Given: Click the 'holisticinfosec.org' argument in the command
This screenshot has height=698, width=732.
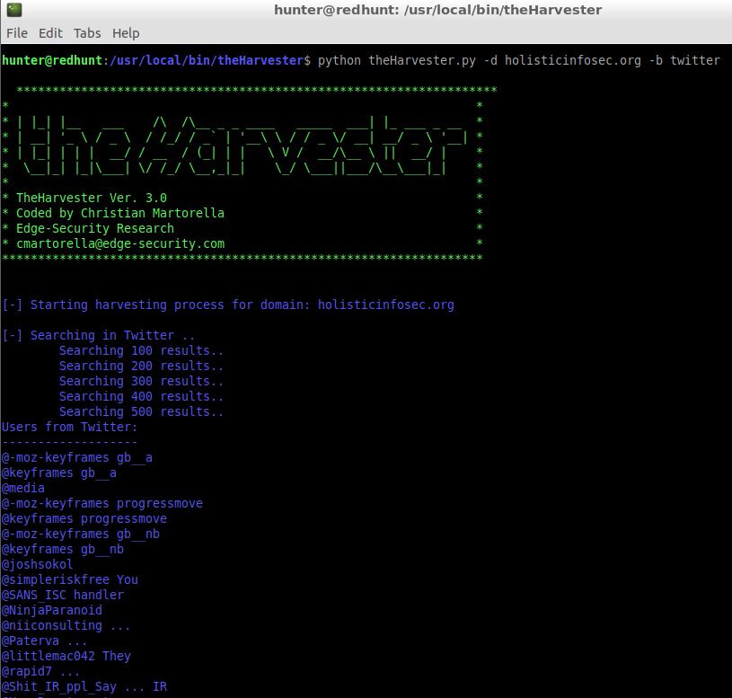Looking at the screenshot, I should coord(573,61).
